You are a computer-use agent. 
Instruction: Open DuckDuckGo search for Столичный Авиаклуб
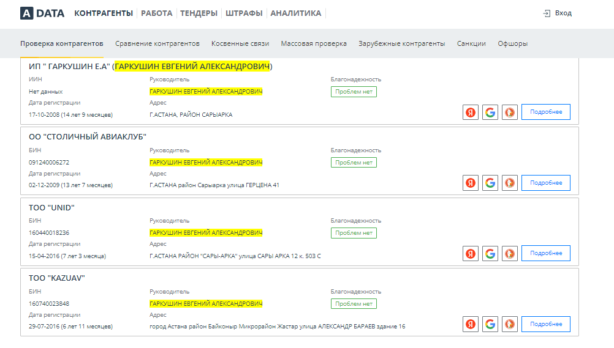coord(510,182)
